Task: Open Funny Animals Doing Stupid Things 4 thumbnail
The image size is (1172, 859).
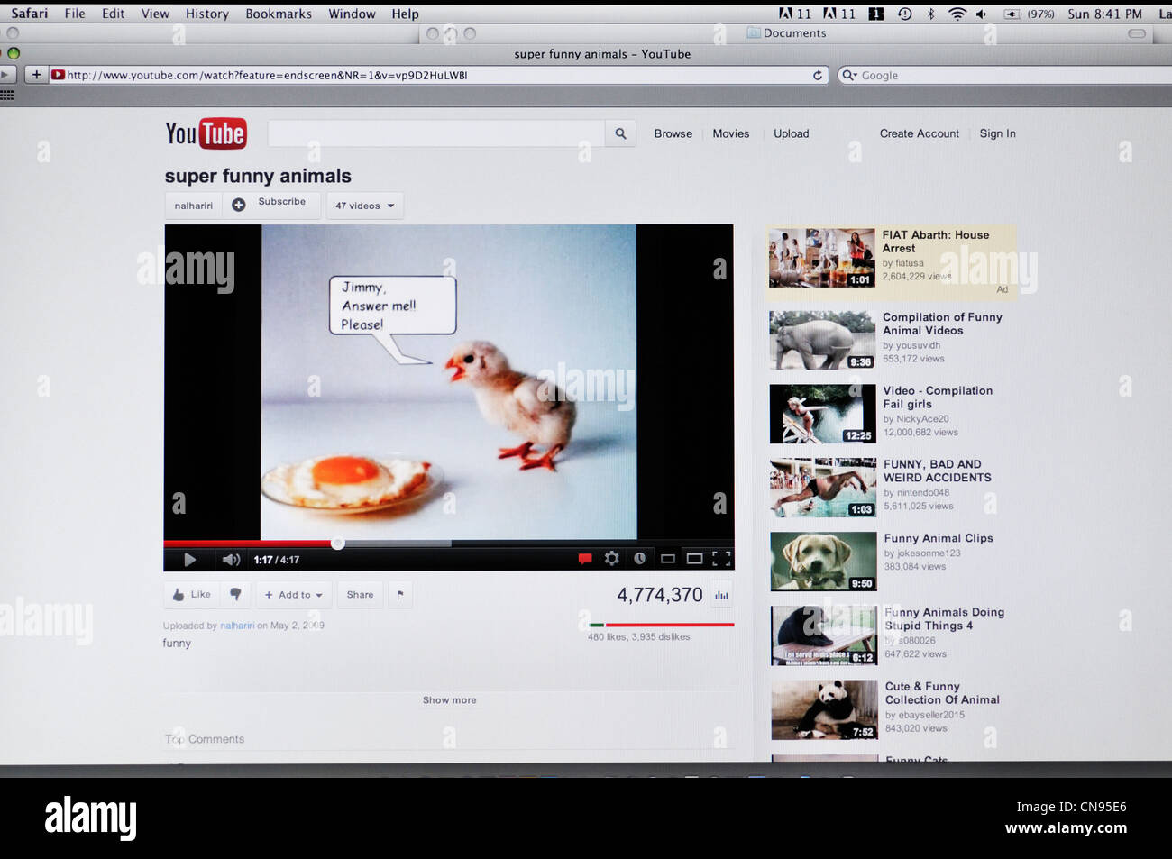Action: pos(824,635)
